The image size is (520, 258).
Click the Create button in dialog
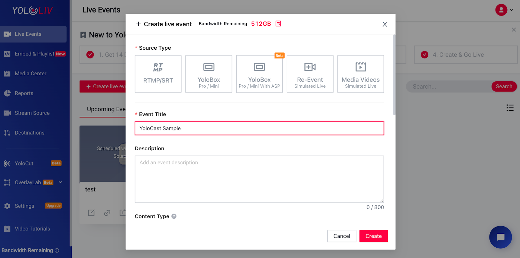click(373, 236)
